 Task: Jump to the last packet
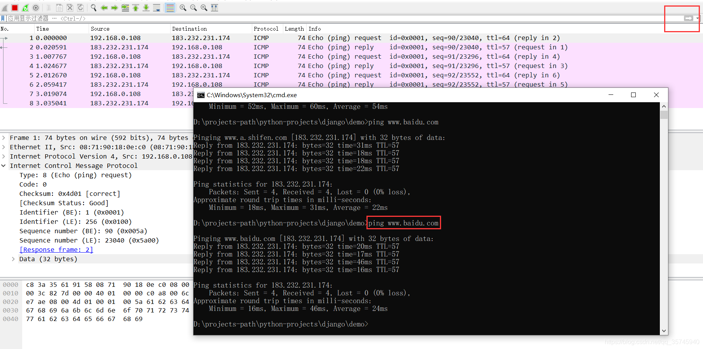tap(146, 8)
